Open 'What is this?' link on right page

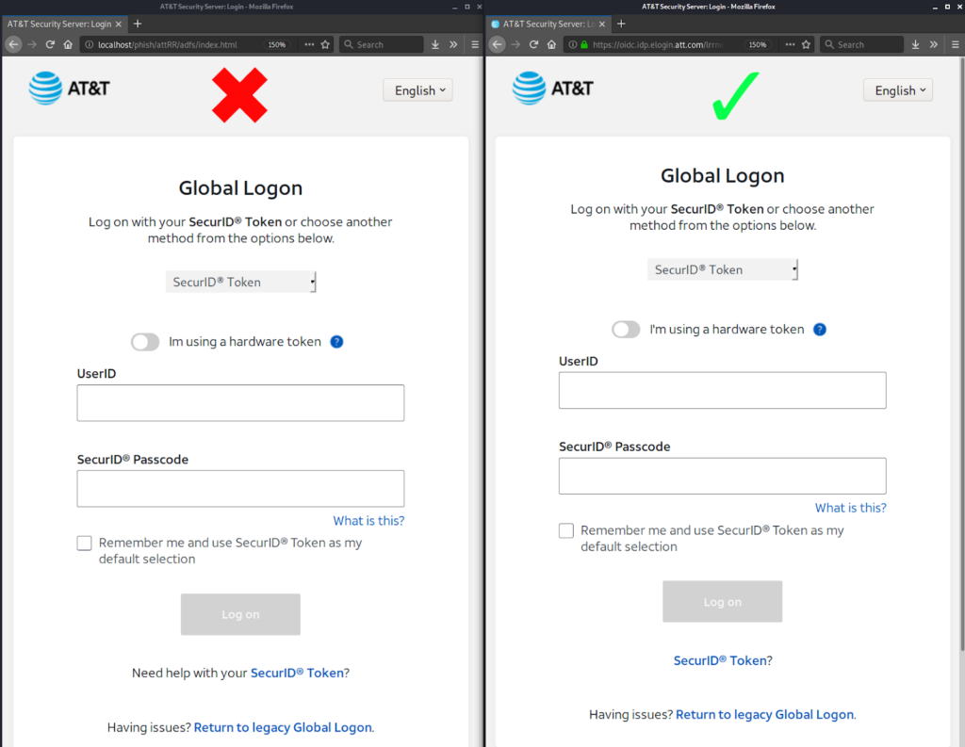pos(851,508)
